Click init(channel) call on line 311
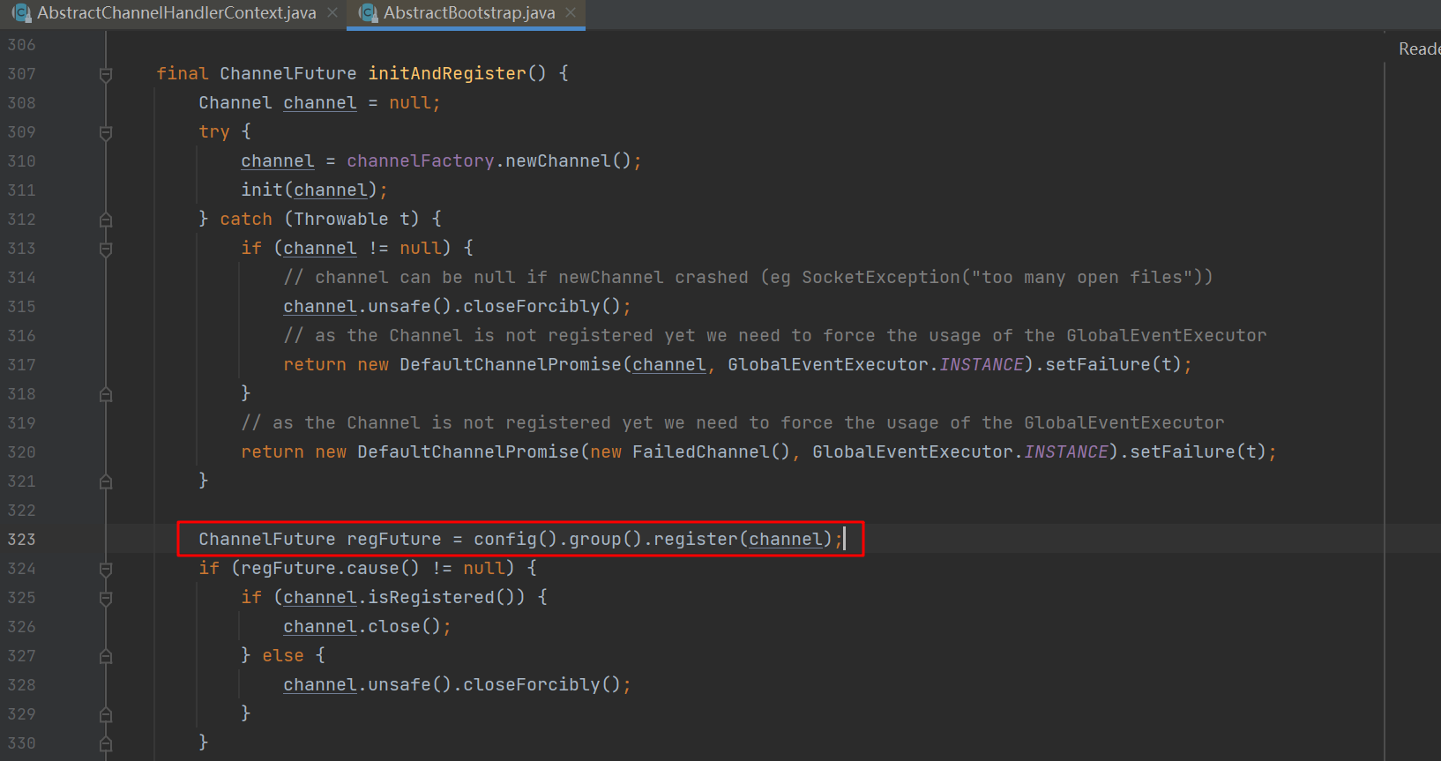Image resolution: width=1441 pixels, height=761 pixels. click(310, 190)
